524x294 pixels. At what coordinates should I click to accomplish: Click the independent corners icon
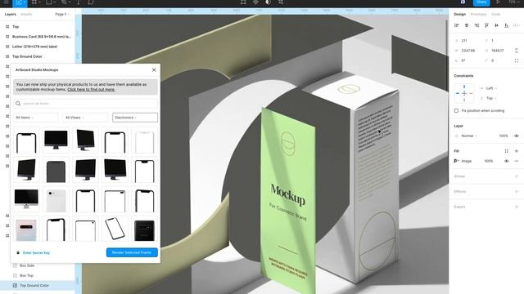click(x=517, y=60)
